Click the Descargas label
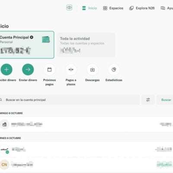Viewport: 173px width, 173px height. coord(92,80)
